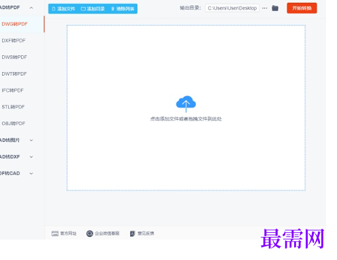The width and height of the screenshot is (337, 260).
Task: Click the official website icon in footer
Action: (55, 233)
